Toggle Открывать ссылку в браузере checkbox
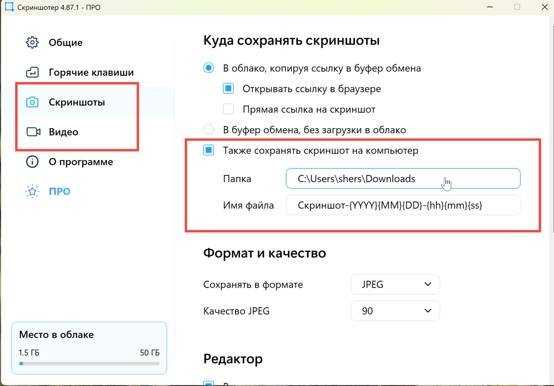This screenshot has width=554, height=386. (x=228, y=89)
